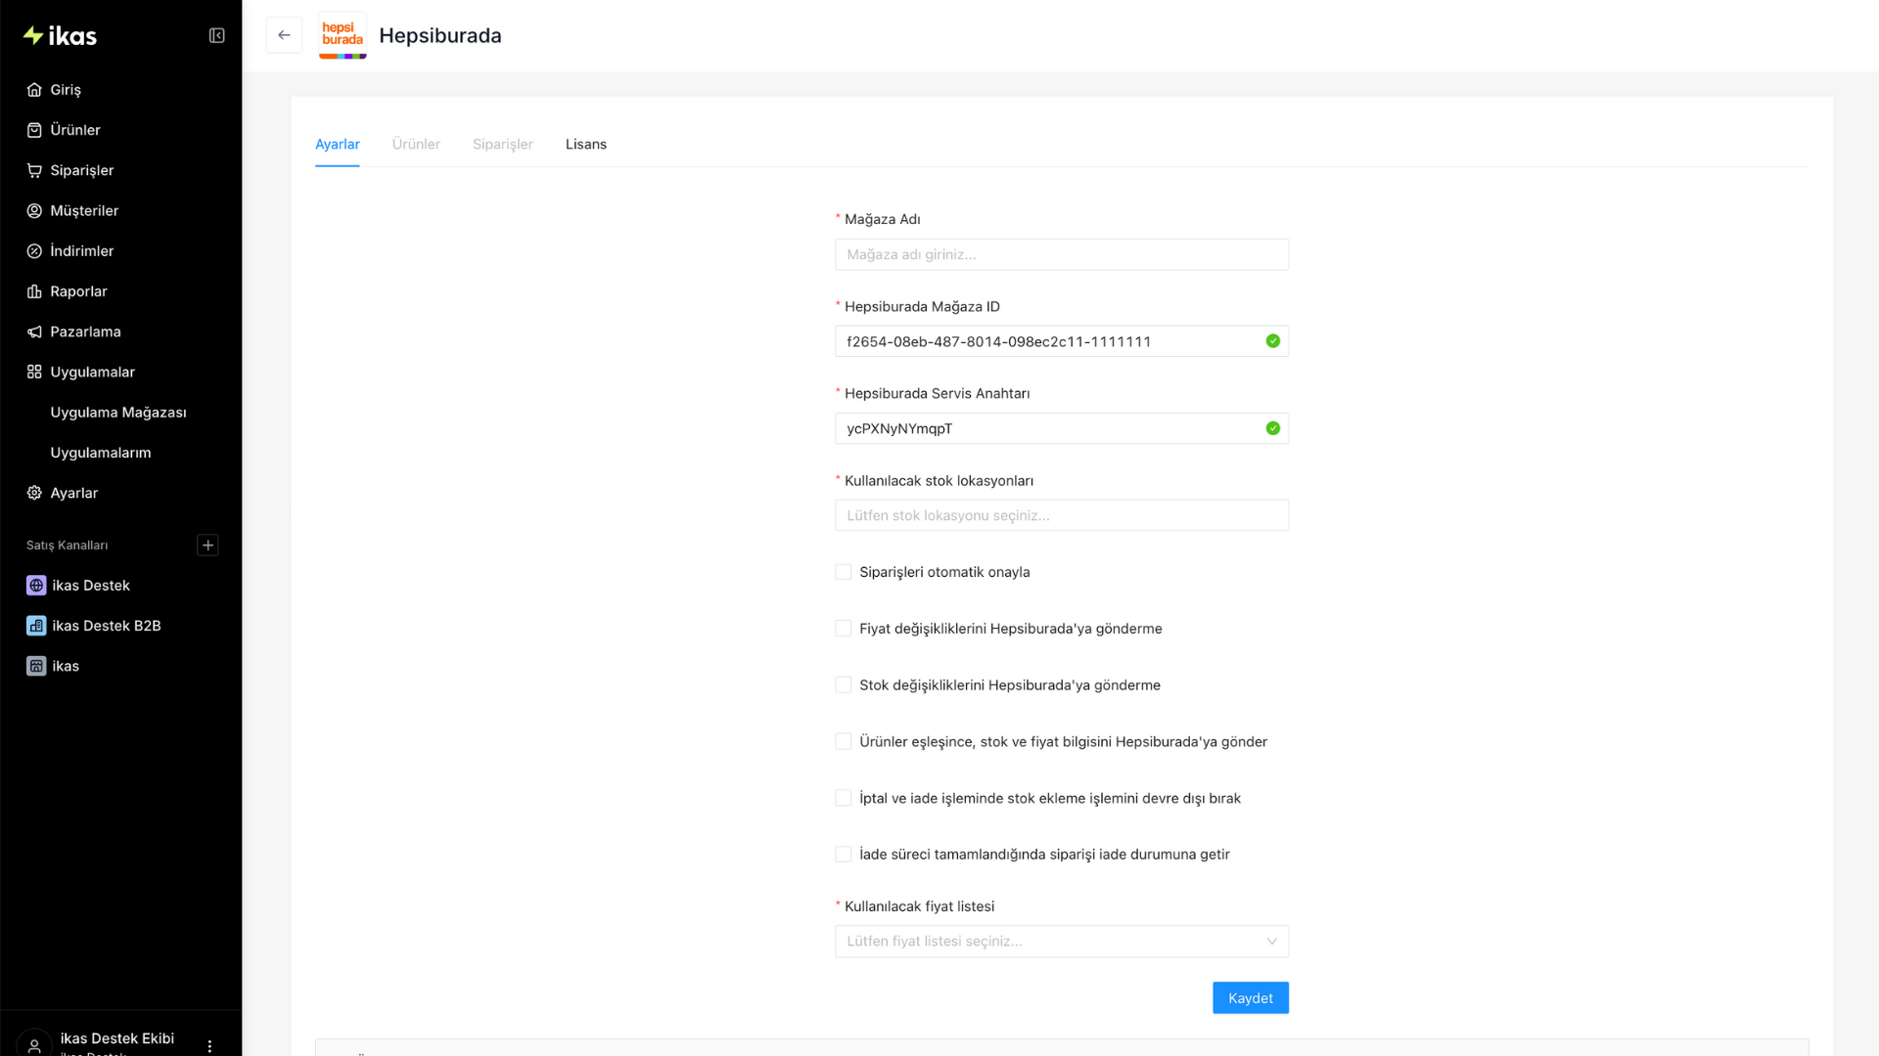Click the Ürünler bag icon
This screenshot has height=1056, width=1879.
click(34, 130)
